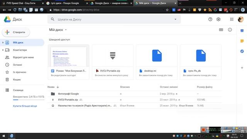Select the XVCU Portable.zip list row
The height and width of the screenshot is (139, 247).
point(135,100)
